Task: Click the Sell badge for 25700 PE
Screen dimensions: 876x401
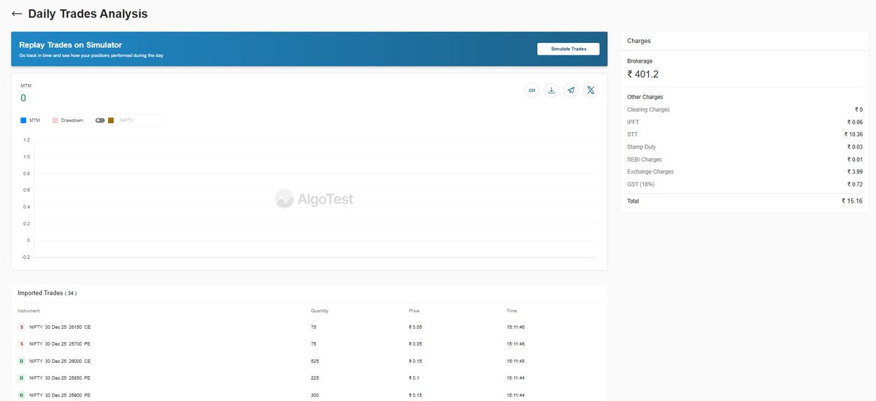Action: click(x=21, y=343)
